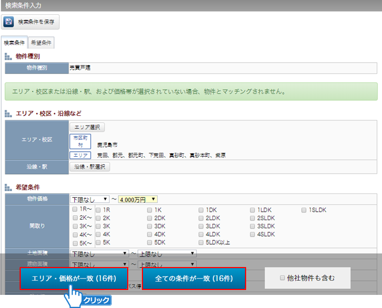Enable the 2LDK checkbox
The image size is (382, 308).
201,218
